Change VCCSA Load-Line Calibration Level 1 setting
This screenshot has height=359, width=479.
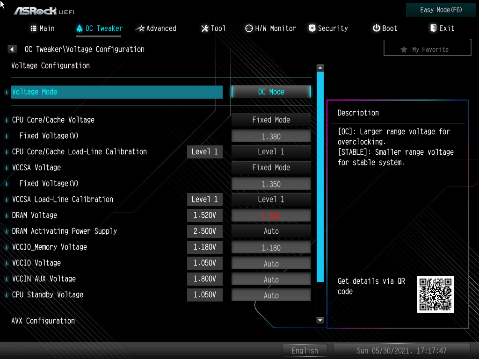click(x=271, y=199)
